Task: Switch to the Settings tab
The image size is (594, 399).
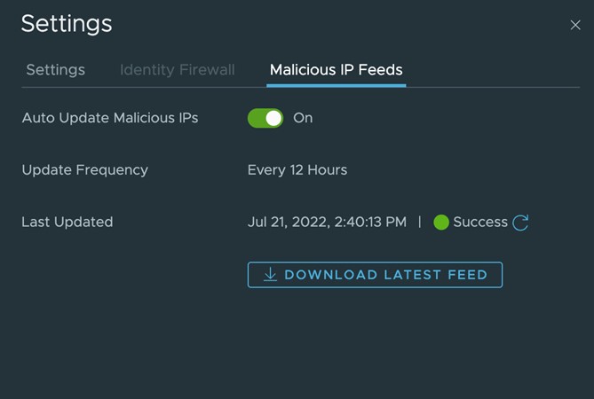Action: [x=55, y=69]
